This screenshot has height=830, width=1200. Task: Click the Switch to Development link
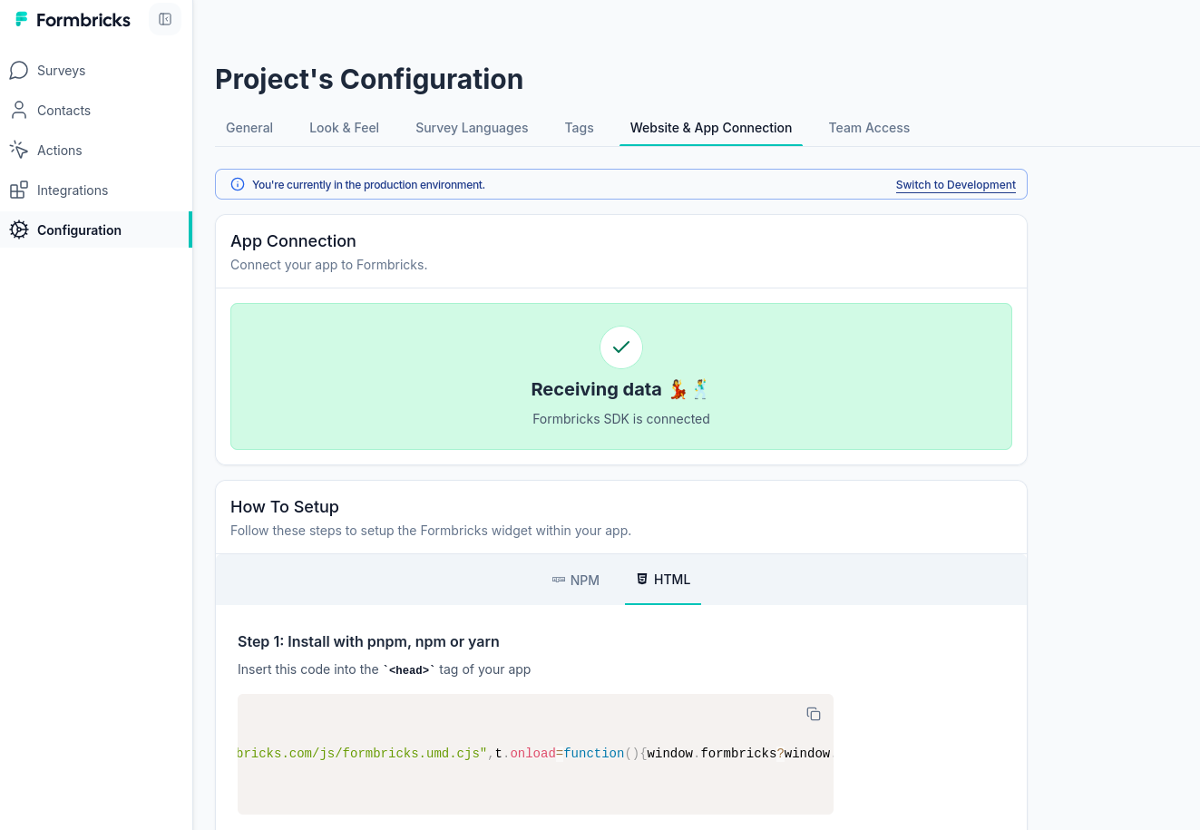[956, 184]
